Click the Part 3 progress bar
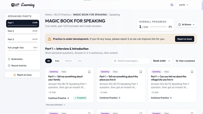The image size is (203, 114). [23, 42]
